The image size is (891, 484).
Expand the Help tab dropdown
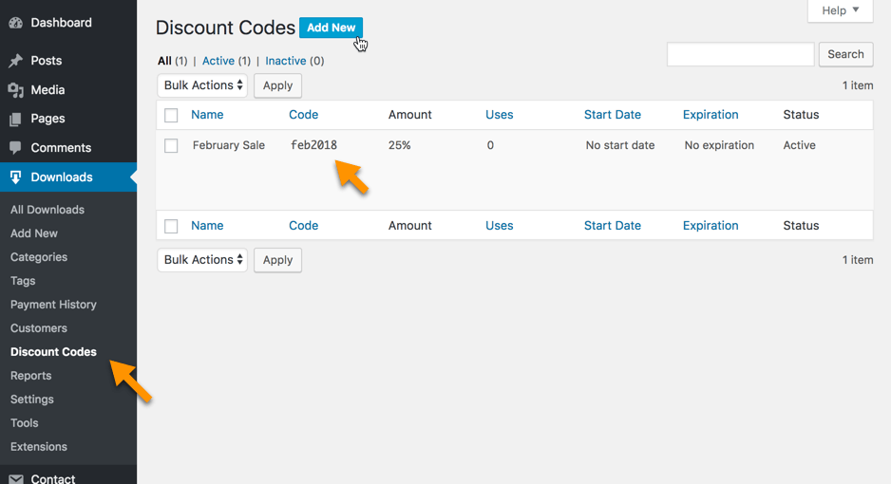(x=840, y=10)
